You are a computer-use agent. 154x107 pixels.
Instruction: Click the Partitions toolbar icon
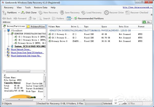[4, 13]
